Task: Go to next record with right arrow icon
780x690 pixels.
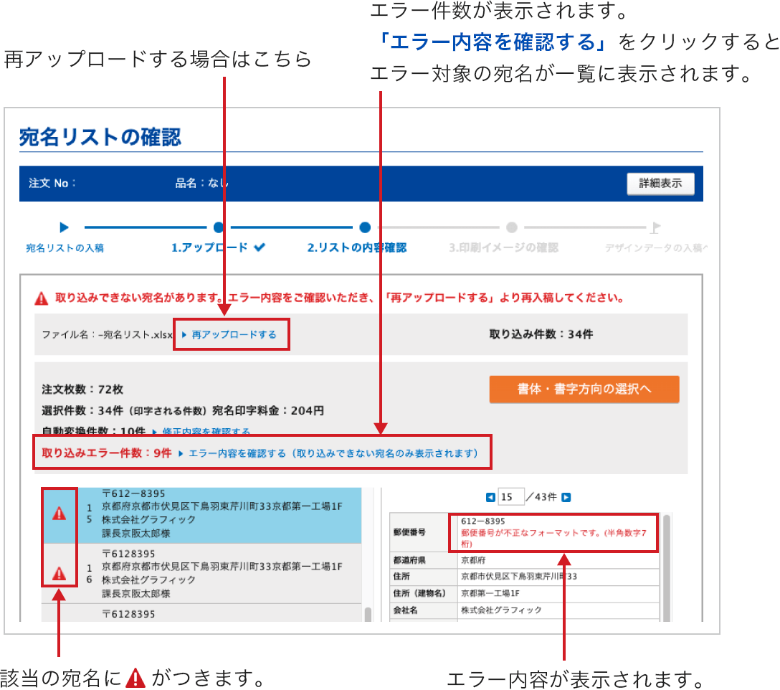Action: [x=566, y=497]
